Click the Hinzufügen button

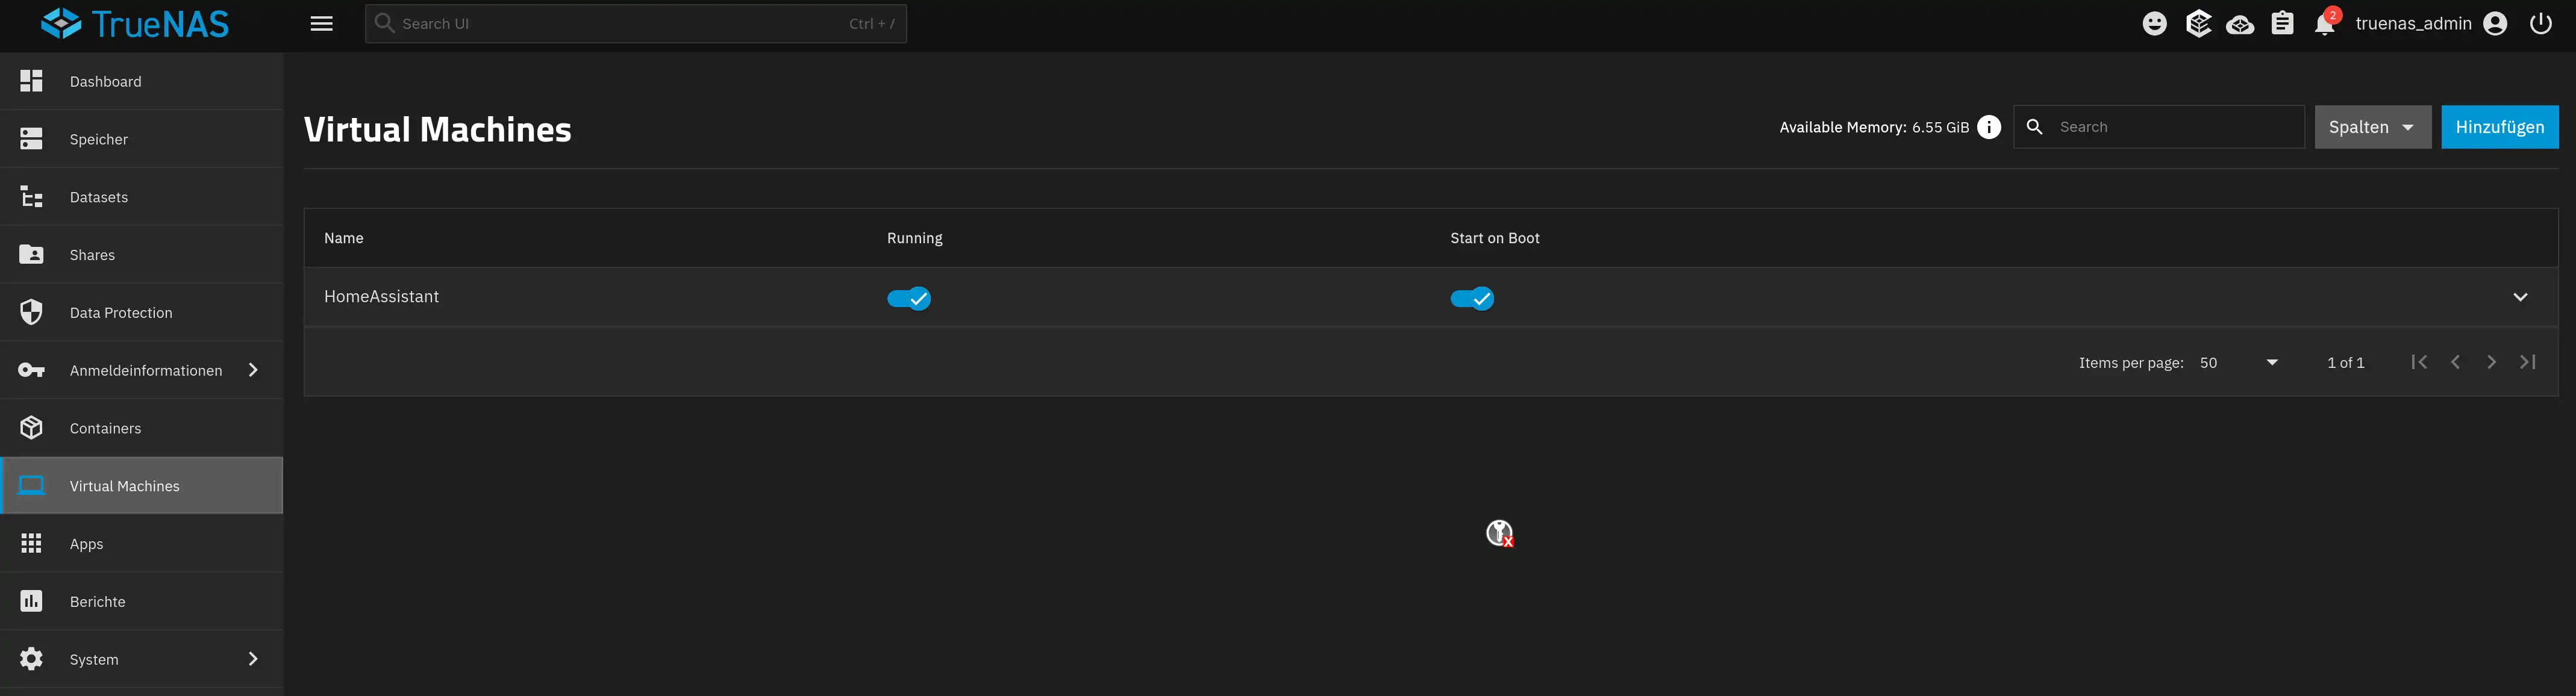point(2499,127)
